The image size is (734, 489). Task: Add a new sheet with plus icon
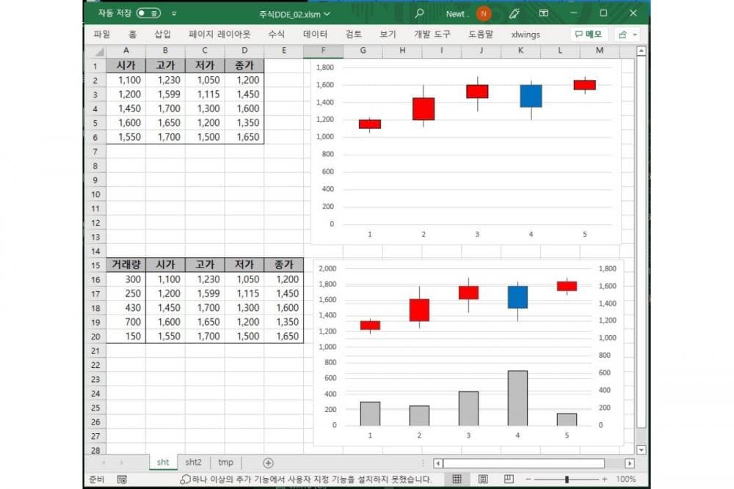click(268, 463)
